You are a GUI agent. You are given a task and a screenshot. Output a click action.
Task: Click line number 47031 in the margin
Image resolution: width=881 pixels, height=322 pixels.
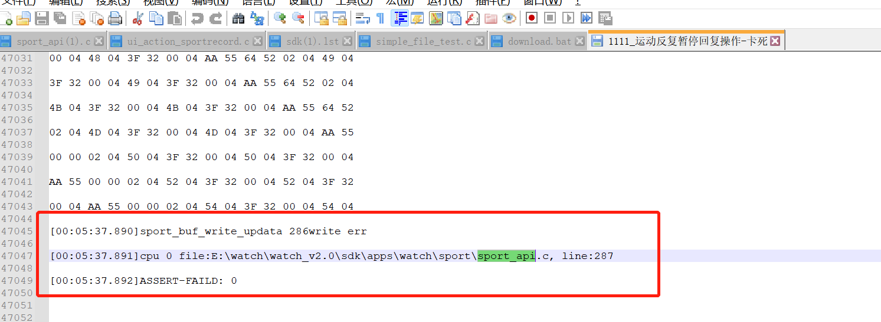(17, 58)
